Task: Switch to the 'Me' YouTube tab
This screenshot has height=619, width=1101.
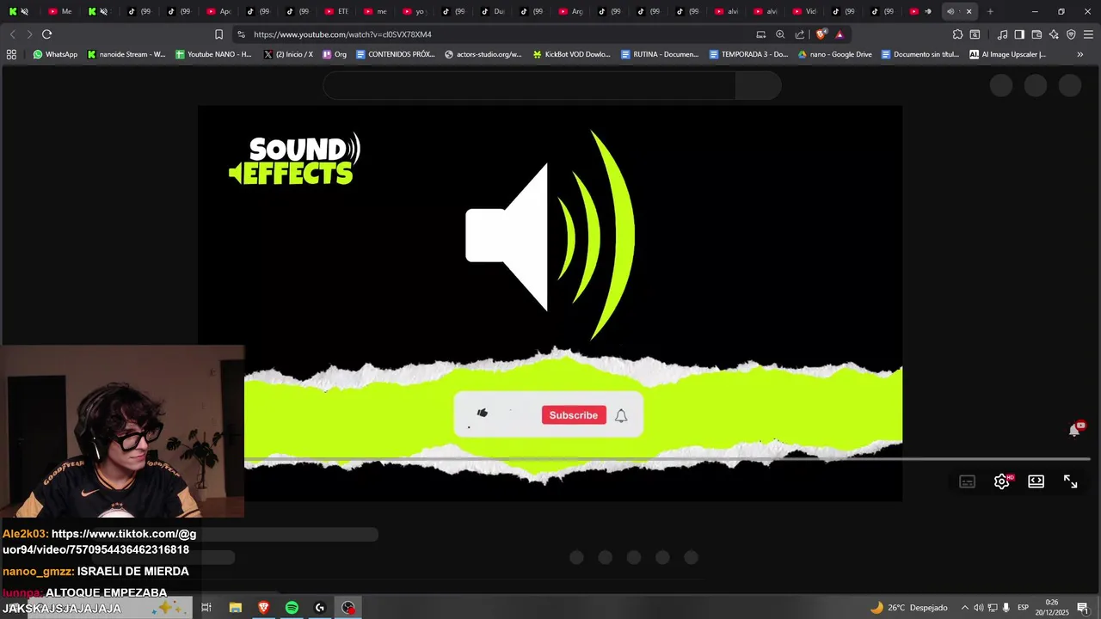Action: 61,11
